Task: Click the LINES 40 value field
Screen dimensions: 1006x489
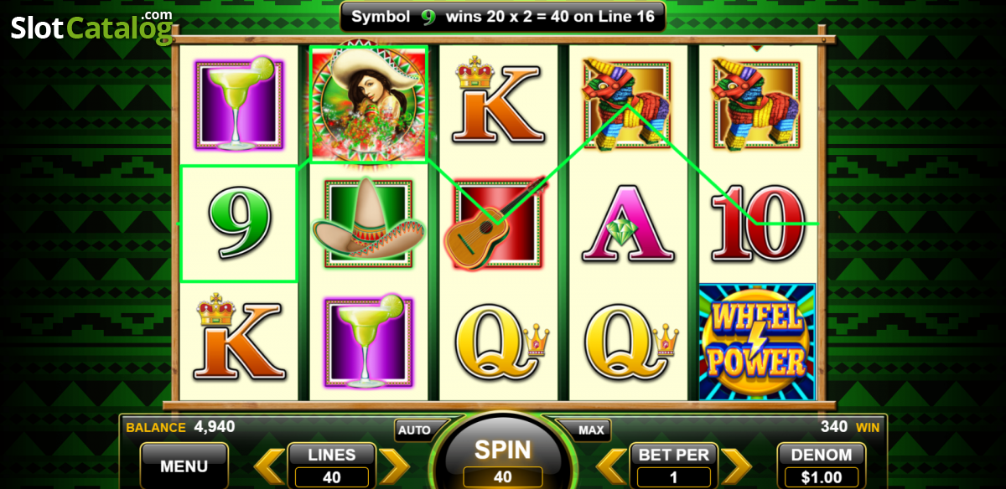Action: [332, 477]
